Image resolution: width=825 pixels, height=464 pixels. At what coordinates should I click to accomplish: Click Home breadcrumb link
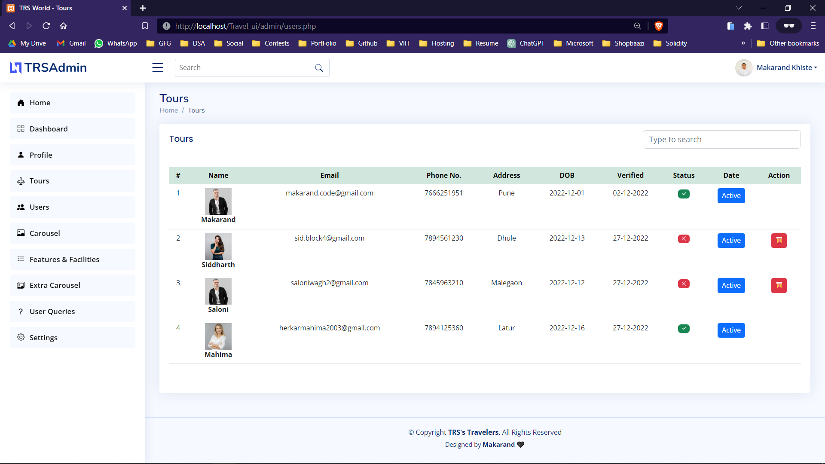168,110
